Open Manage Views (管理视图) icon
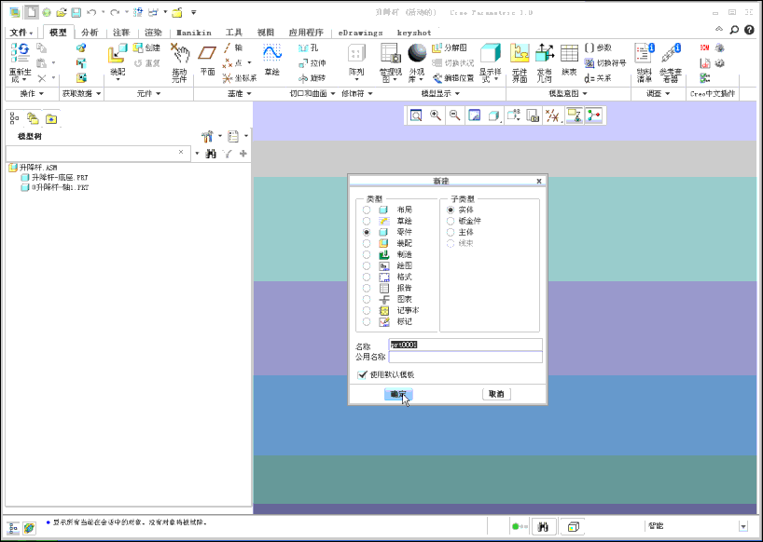The image size is (763, 542). [391, 53]
